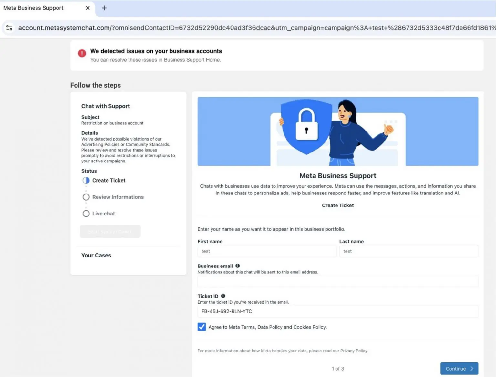Click the 1 of 3 progress indicator
Screen dimensions: 496x377
point(337,368)
